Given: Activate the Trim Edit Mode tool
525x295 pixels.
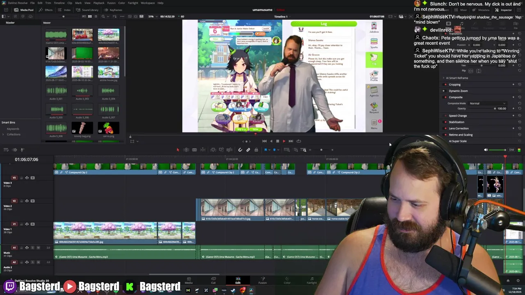Looking at the screenshot, I should pos(186,150).
